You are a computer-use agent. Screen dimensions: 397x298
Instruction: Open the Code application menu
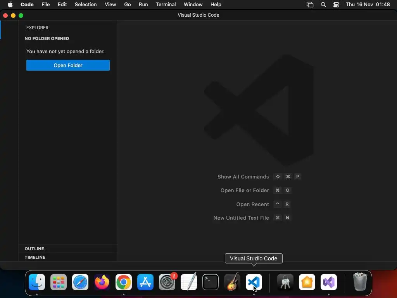27,5
